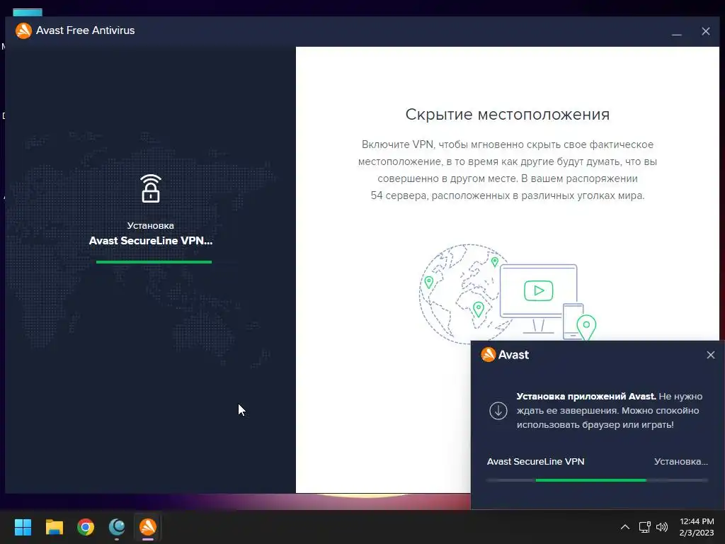Click the popup SecureLine VPN progress bar
Screen dimensions: 725x544
tap(597, 480)
